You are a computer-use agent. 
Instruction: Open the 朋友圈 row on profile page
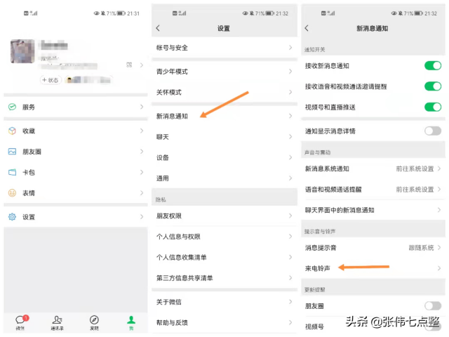point(76,152)
